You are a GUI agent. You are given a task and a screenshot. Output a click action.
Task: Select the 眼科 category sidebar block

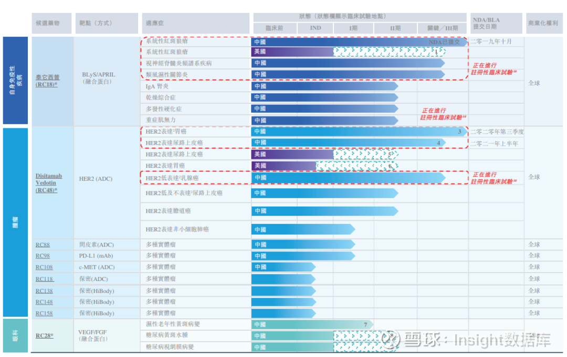[x=16, y=336]
